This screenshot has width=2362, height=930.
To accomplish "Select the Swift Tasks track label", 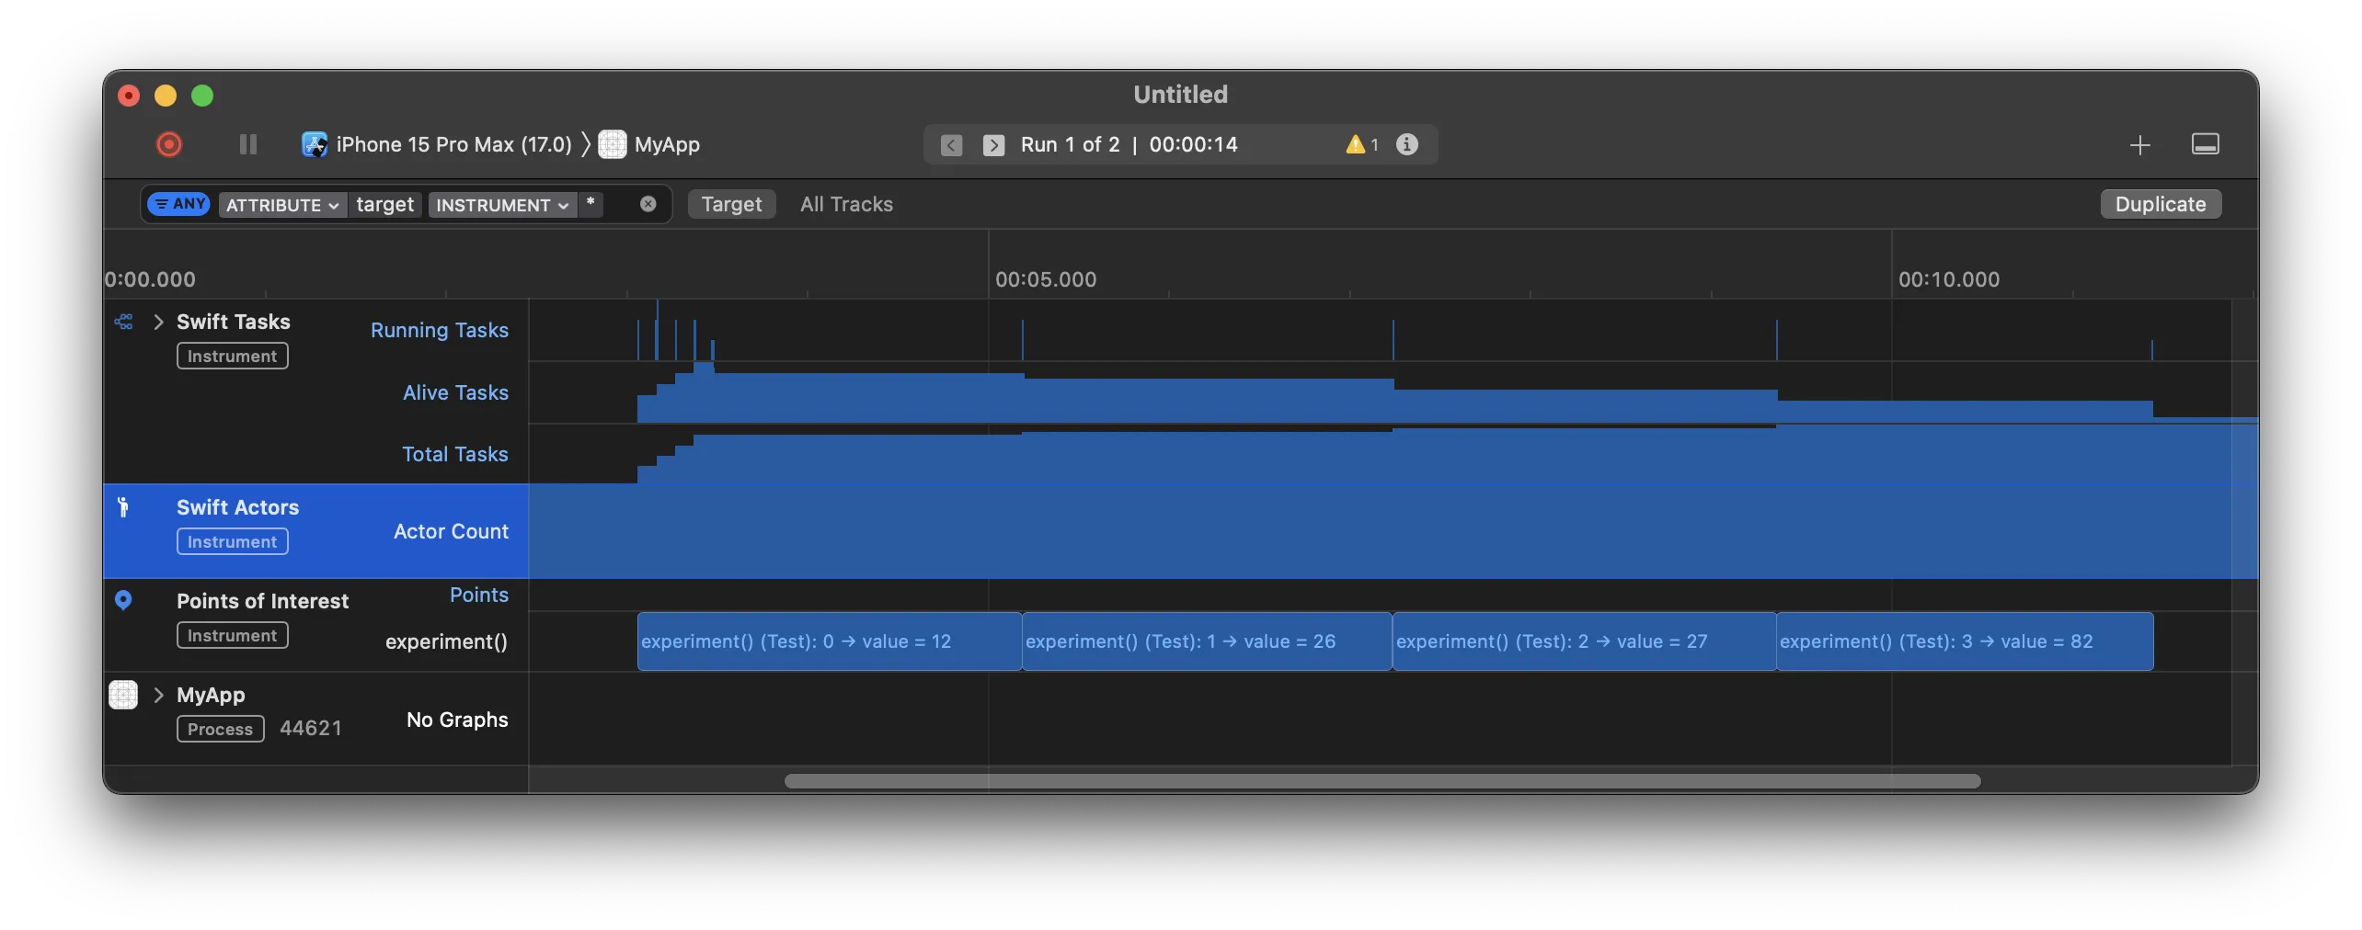I will click(234, 322).
